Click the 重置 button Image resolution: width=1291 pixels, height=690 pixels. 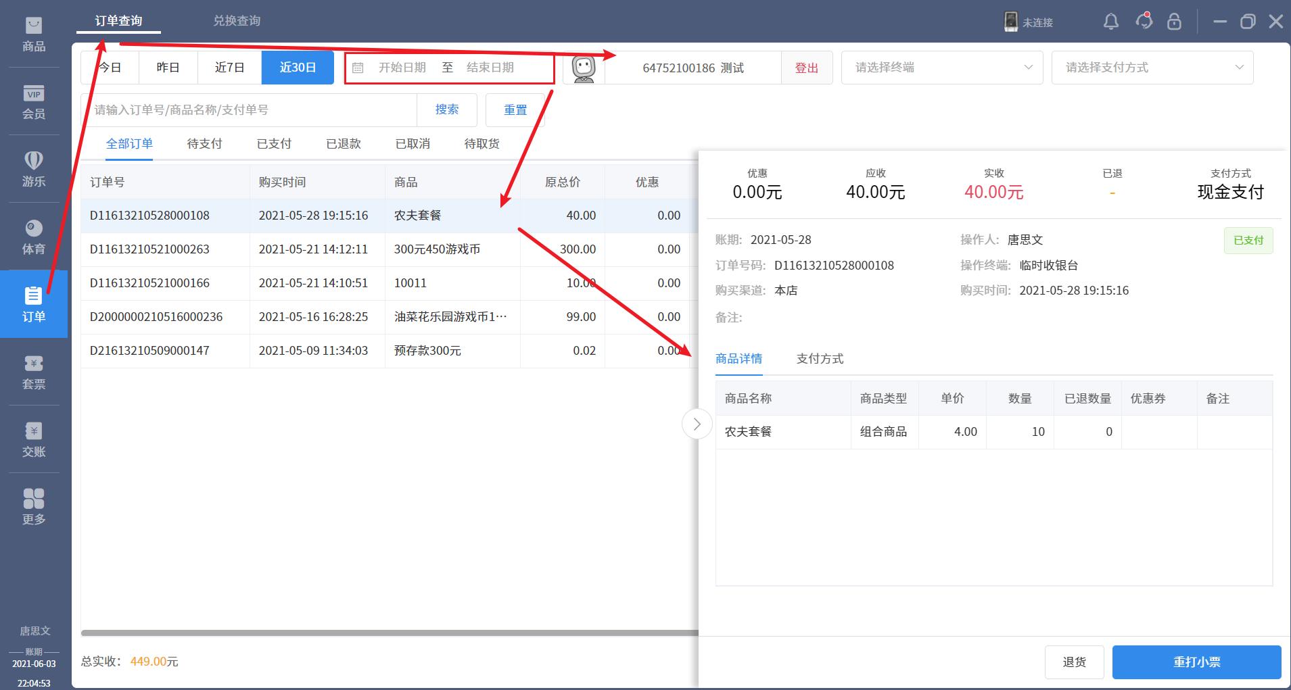(x=515, y=110)
